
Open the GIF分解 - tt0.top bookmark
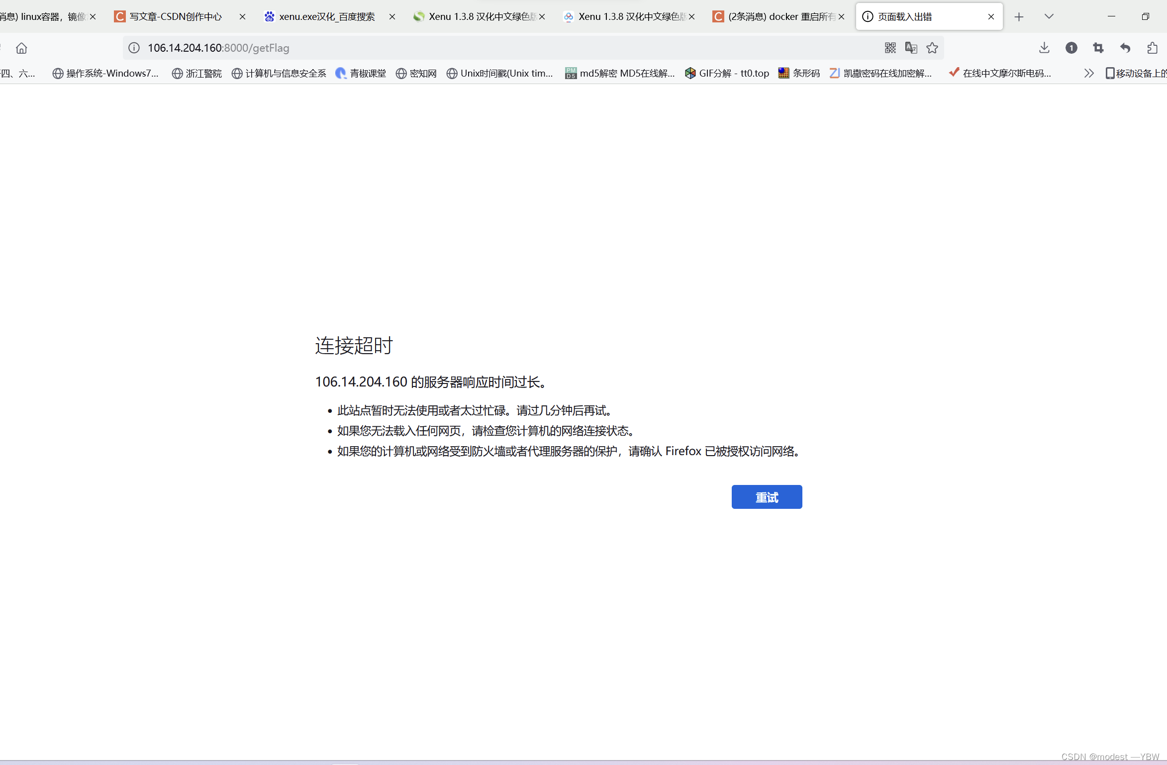727,73
